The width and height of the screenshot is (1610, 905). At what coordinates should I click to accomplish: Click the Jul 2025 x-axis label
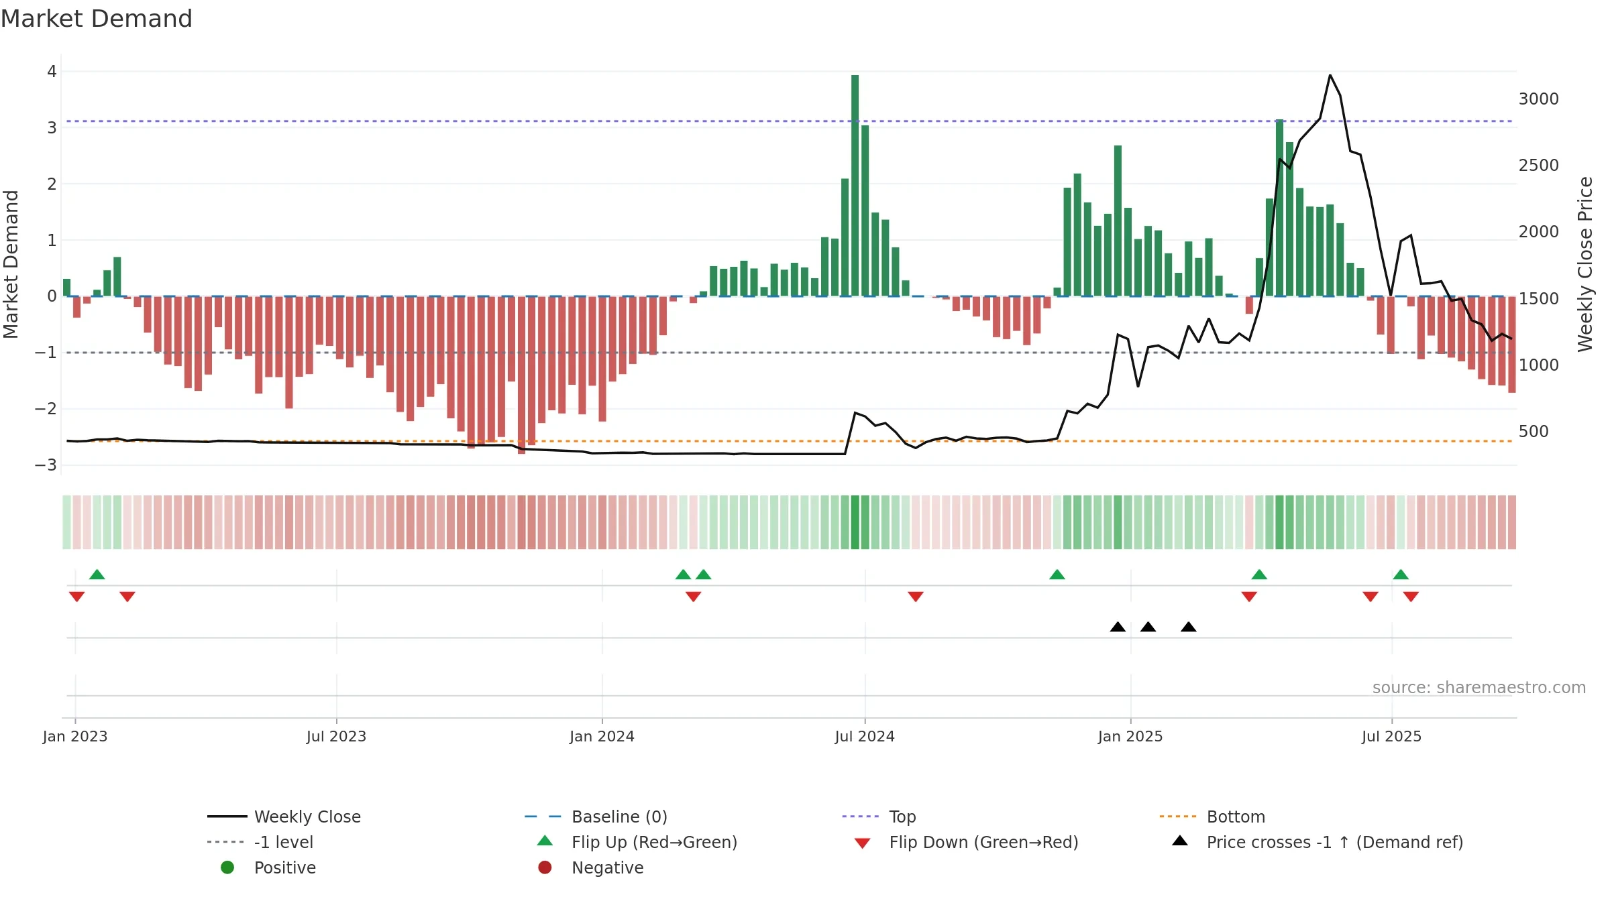click(1391, 736)
